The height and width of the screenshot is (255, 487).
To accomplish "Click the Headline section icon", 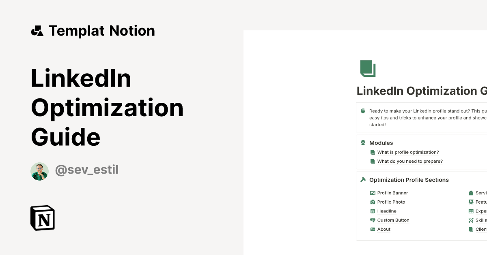I will [373, 211].
